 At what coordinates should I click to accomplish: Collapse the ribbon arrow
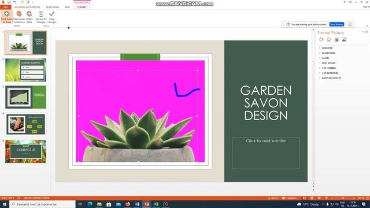tap(367, 25)
